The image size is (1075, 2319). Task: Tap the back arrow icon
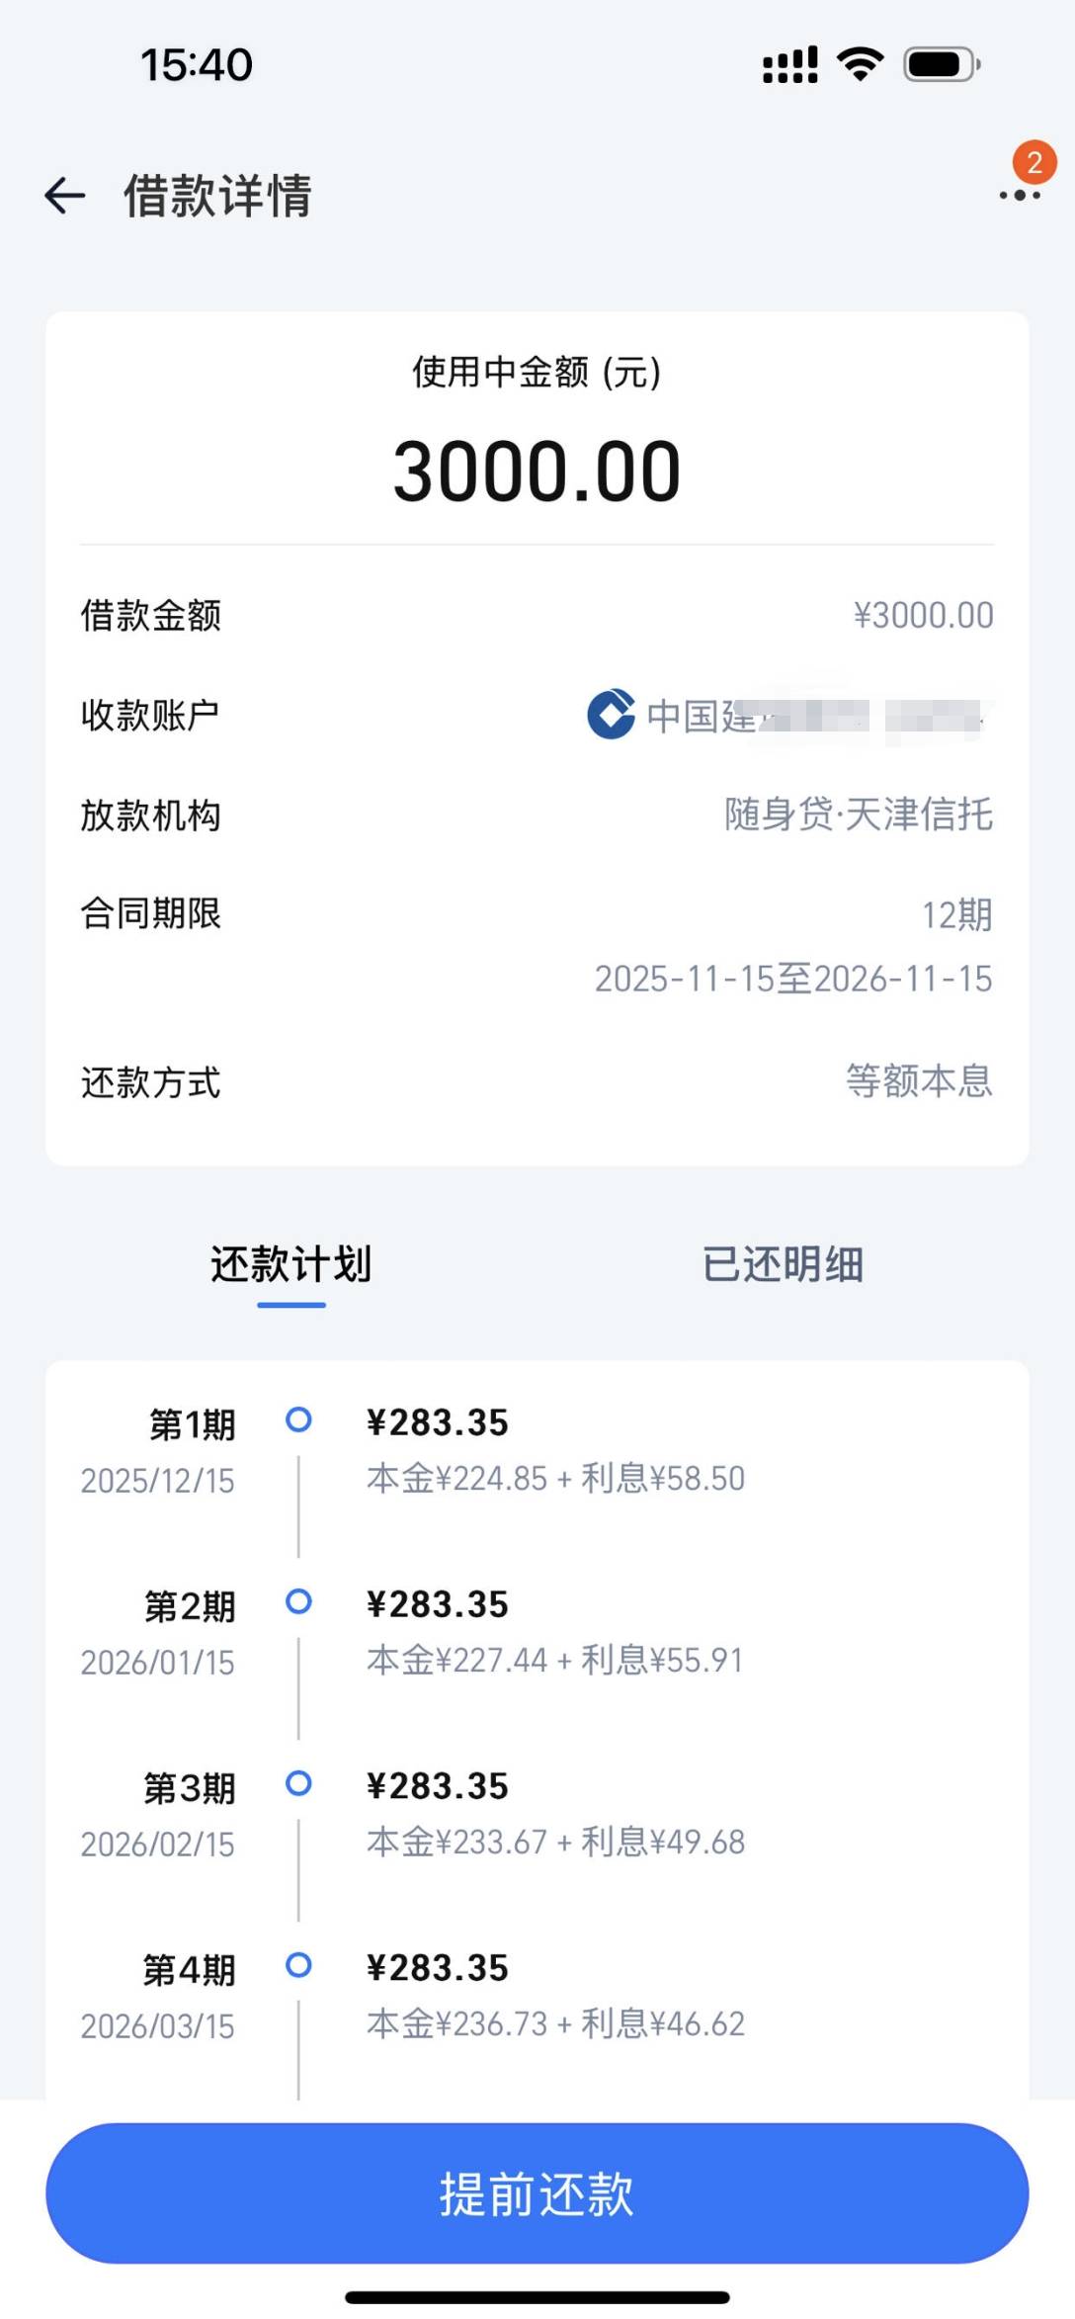pyautogui.click(x=65, y=196)
